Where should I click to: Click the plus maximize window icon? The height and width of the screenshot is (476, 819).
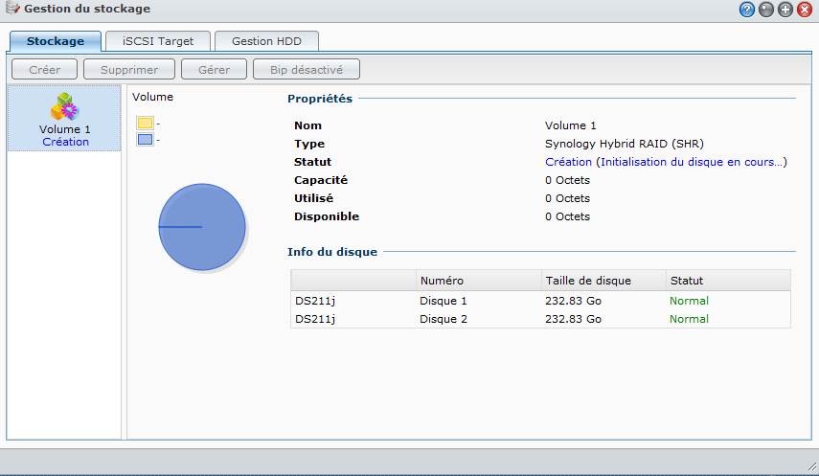(x=785, y=10)
